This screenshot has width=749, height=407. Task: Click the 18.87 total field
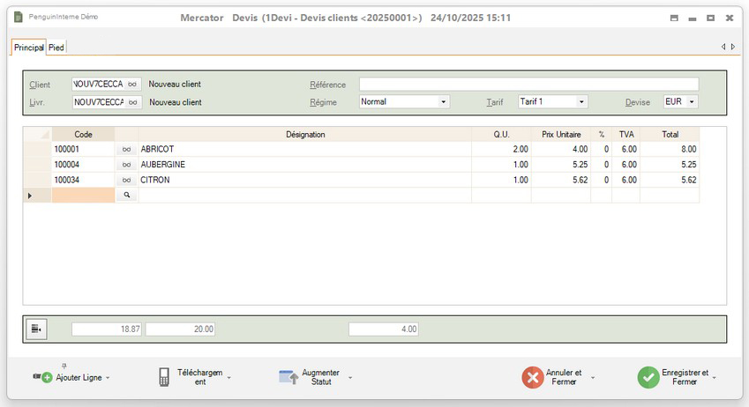[x=107, y=329]
